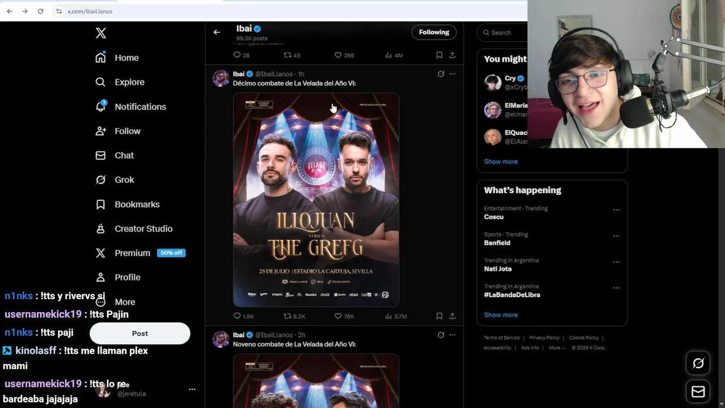Like the post with 286 likes
Viewport: 725px width, 408px height.
coord(344,55)
